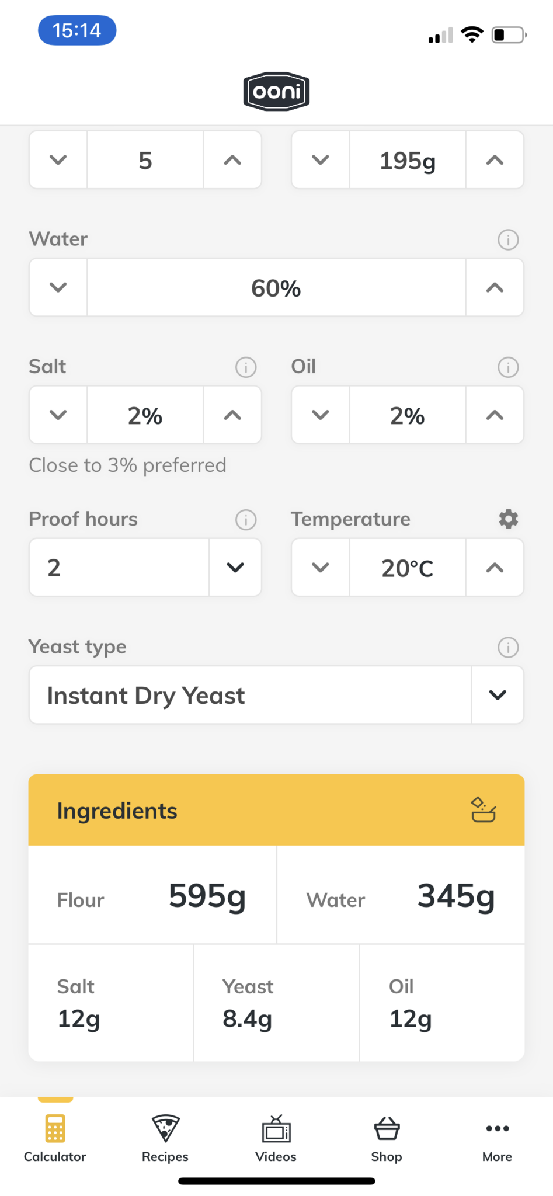Open the Salt info tooltip
The width and height of the screenshot is (553, 1196).
click(x=246, y=367)
